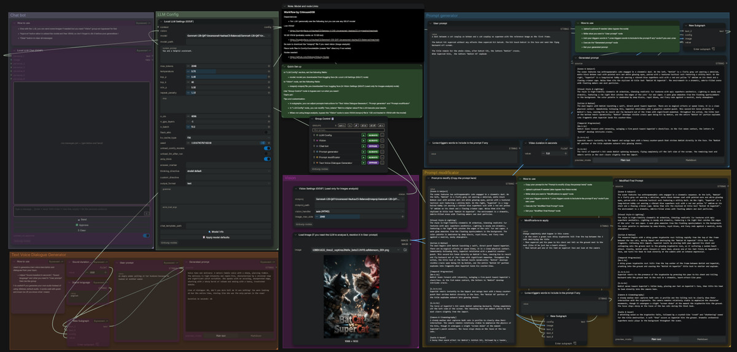737x352 pixels.
Task: Open the kv_cache_type dropdown
Action: pos(228,137)
